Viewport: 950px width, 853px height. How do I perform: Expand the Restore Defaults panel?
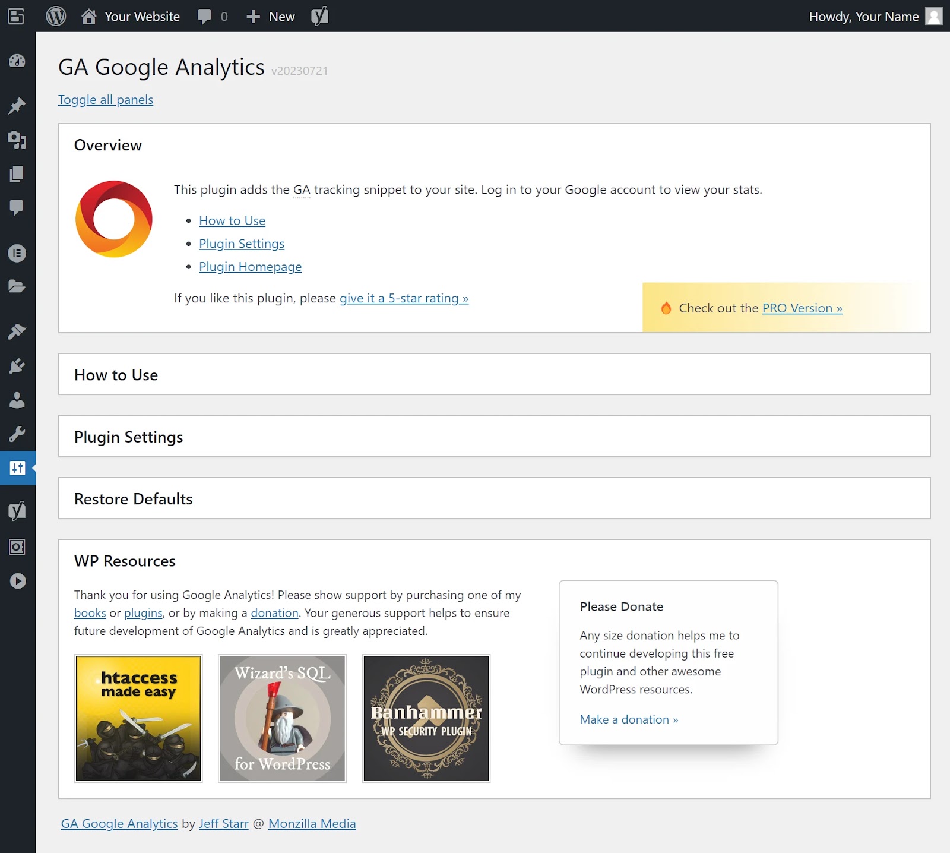tap(133, 498)
